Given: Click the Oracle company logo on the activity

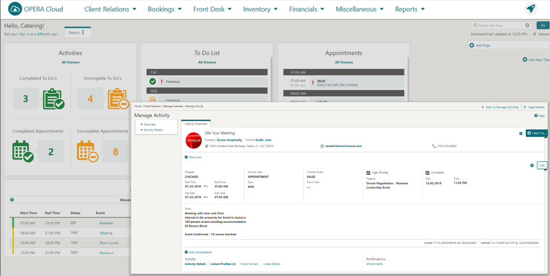Looking at the screenshot, I should 194,140.
